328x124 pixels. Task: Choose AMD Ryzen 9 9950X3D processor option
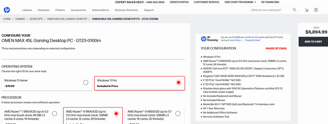[178, 114]
